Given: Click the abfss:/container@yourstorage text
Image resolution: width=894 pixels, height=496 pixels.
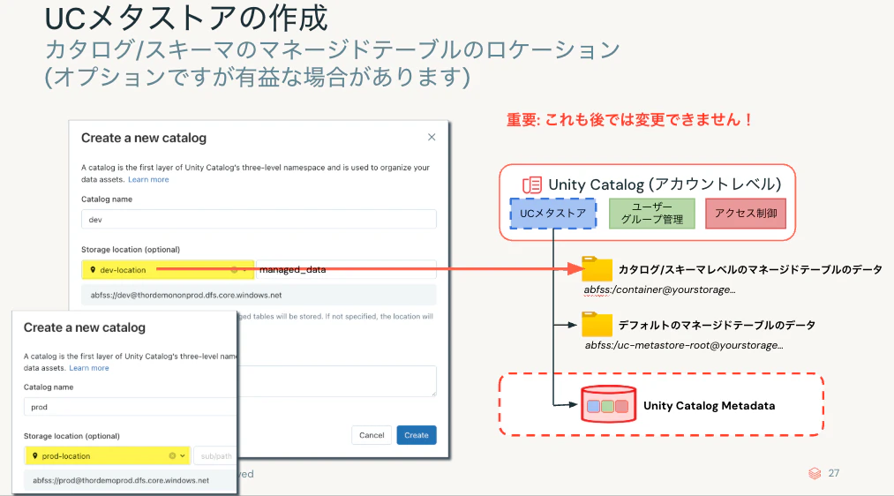Looking at the screenshot, I should tap(659, 289).
